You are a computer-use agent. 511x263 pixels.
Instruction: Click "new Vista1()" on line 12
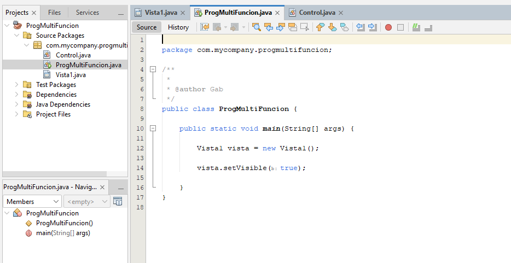point(288,148)
